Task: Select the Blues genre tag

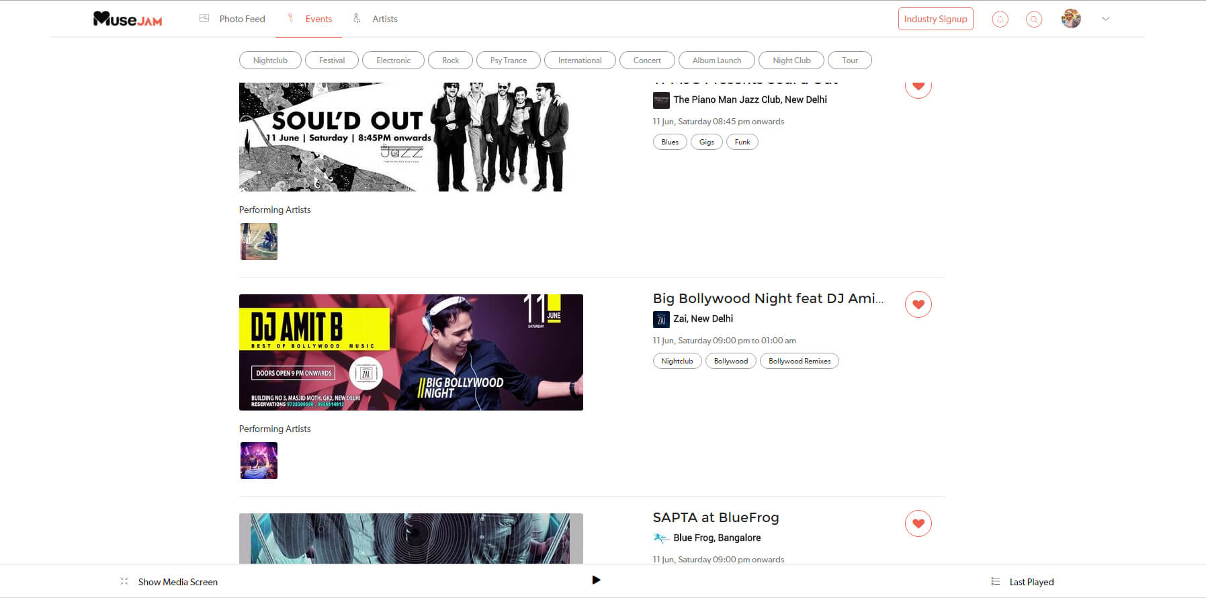Action: [670, 142]
